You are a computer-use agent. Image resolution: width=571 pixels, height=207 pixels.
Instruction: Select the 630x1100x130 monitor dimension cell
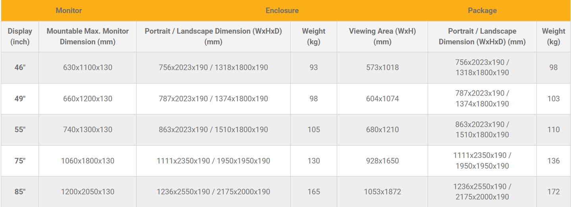pos(88,68)
